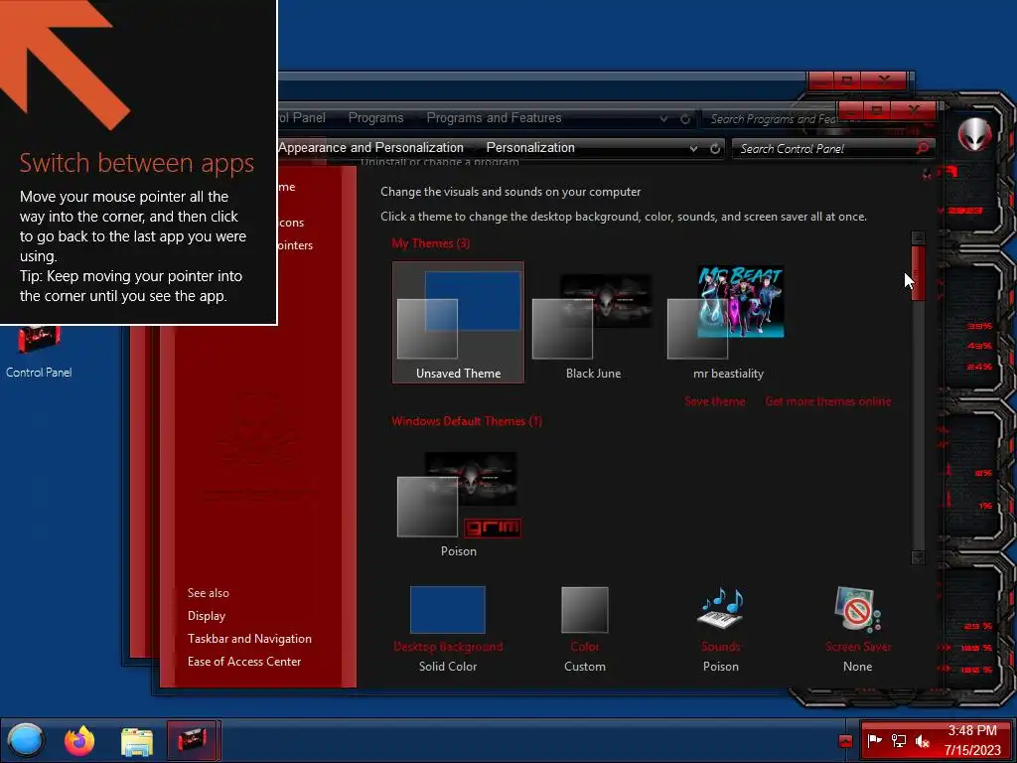
Task: Click the Save theme link
Action: tap(715, 401)
